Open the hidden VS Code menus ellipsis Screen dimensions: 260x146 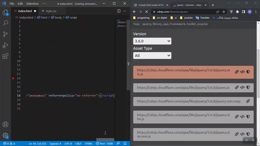(x=44, y=4)
